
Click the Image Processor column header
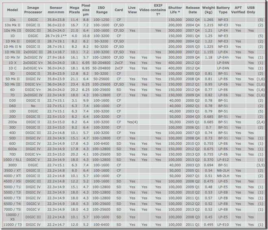point(33,10)
